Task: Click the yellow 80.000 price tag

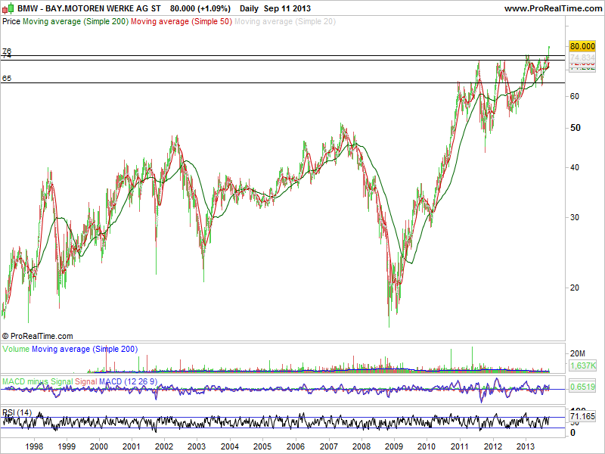Action: pos(582,46)
